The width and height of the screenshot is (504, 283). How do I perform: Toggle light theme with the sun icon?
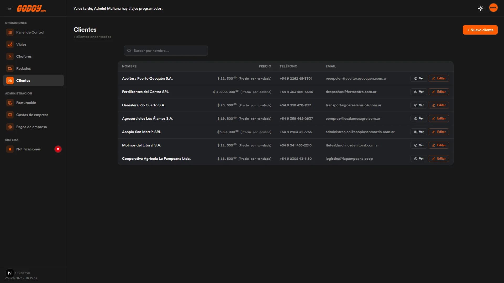point(481,8)
